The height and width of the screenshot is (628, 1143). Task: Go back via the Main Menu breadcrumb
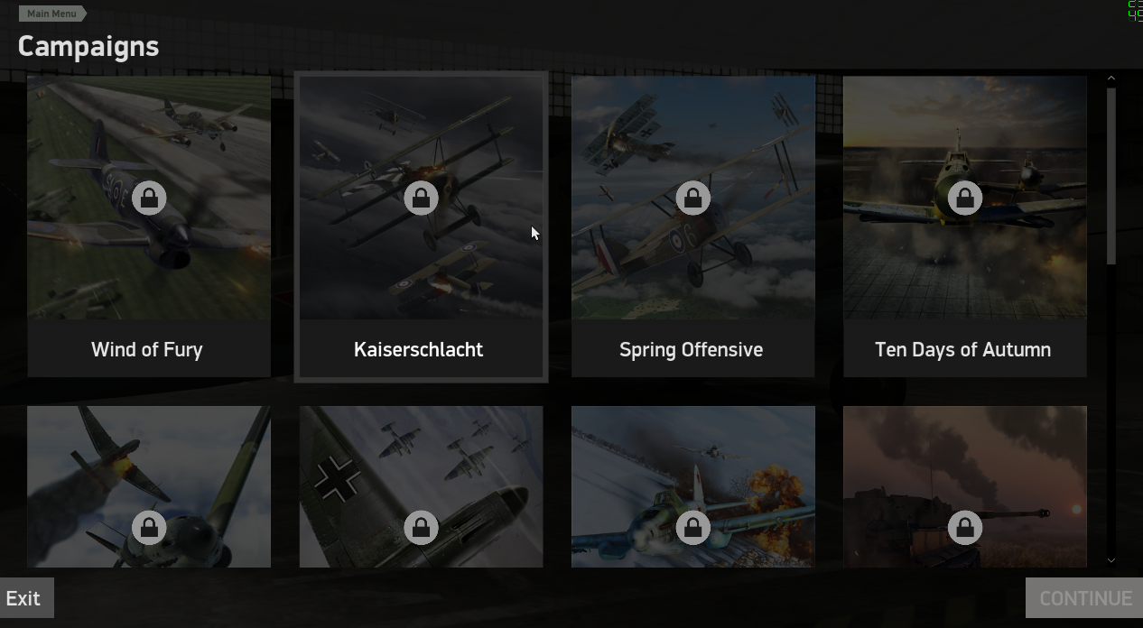[52, 14]
